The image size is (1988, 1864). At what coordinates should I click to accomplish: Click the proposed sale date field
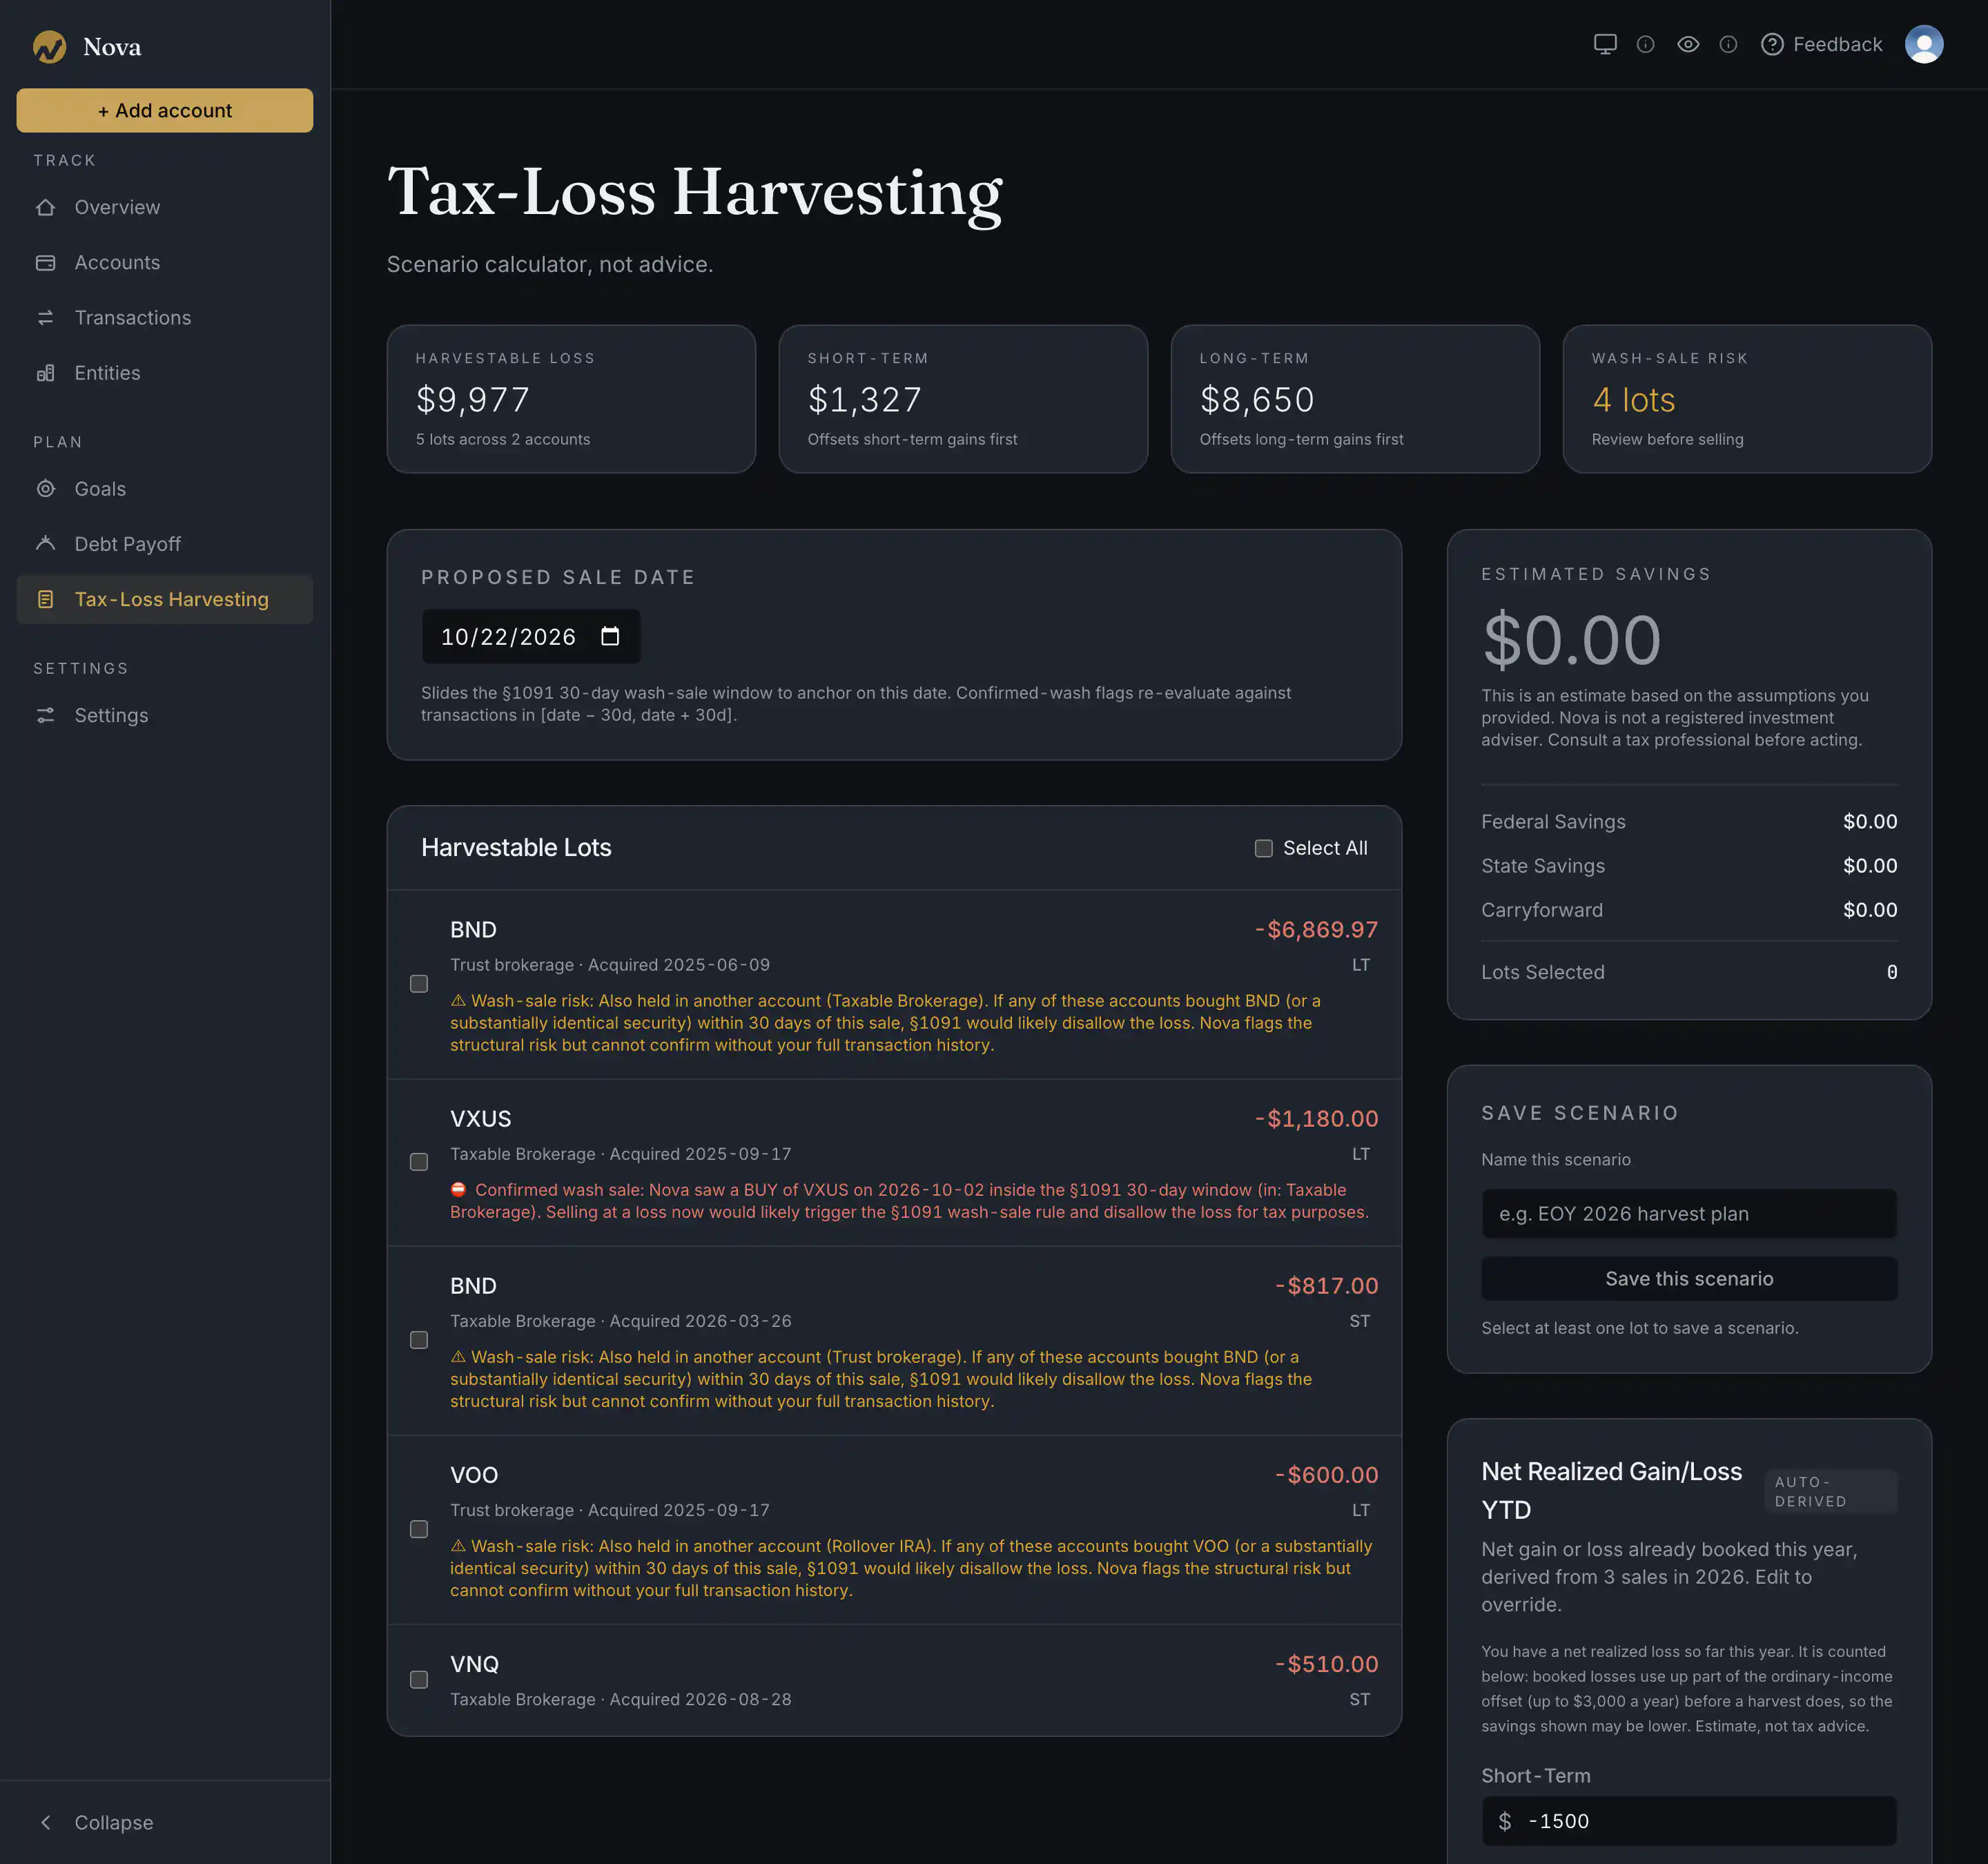531,636
